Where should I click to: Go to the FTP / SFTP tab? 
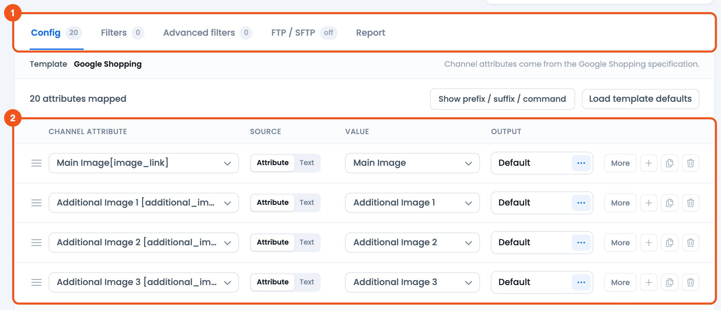(304, 33)
